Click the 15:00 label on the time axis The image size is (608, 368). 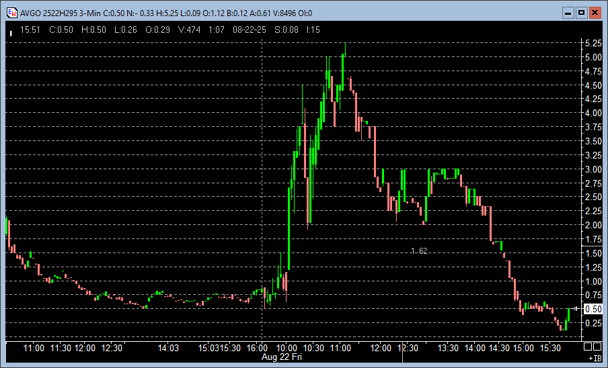[x=523, y=348]
